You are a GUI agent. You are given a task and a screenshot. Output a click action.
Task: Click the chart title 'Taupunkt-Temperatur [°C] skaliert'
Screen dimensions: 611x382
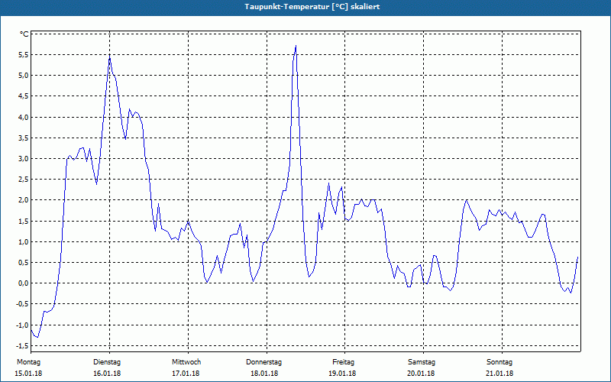click(x=312, y=7)
